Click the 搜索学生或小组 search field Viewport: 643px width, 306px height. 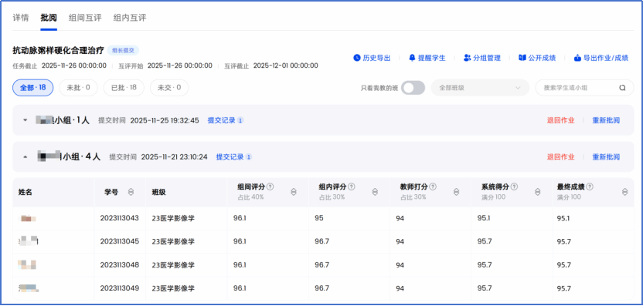584,88
